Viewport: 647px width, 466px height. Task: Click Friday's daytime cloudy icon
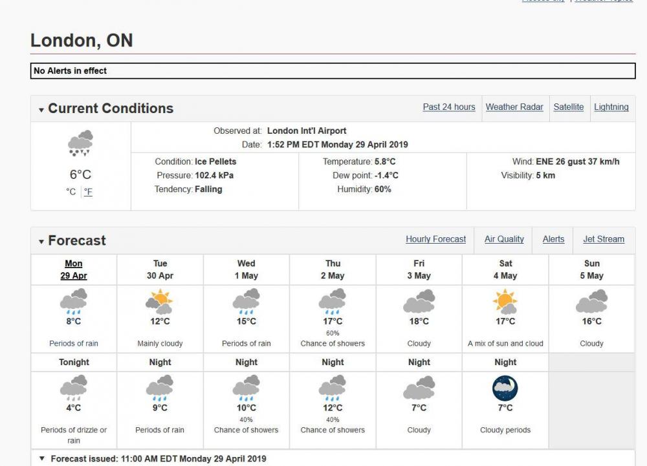[419, 302]
